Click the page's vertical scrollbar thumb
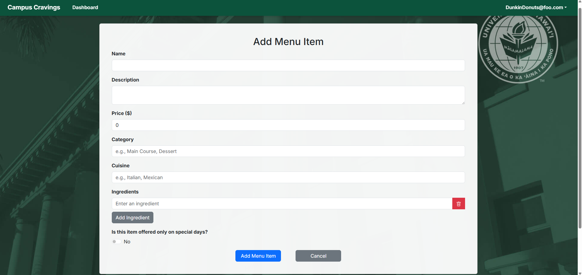The image size is (582, 275). (x=580, y=119)
